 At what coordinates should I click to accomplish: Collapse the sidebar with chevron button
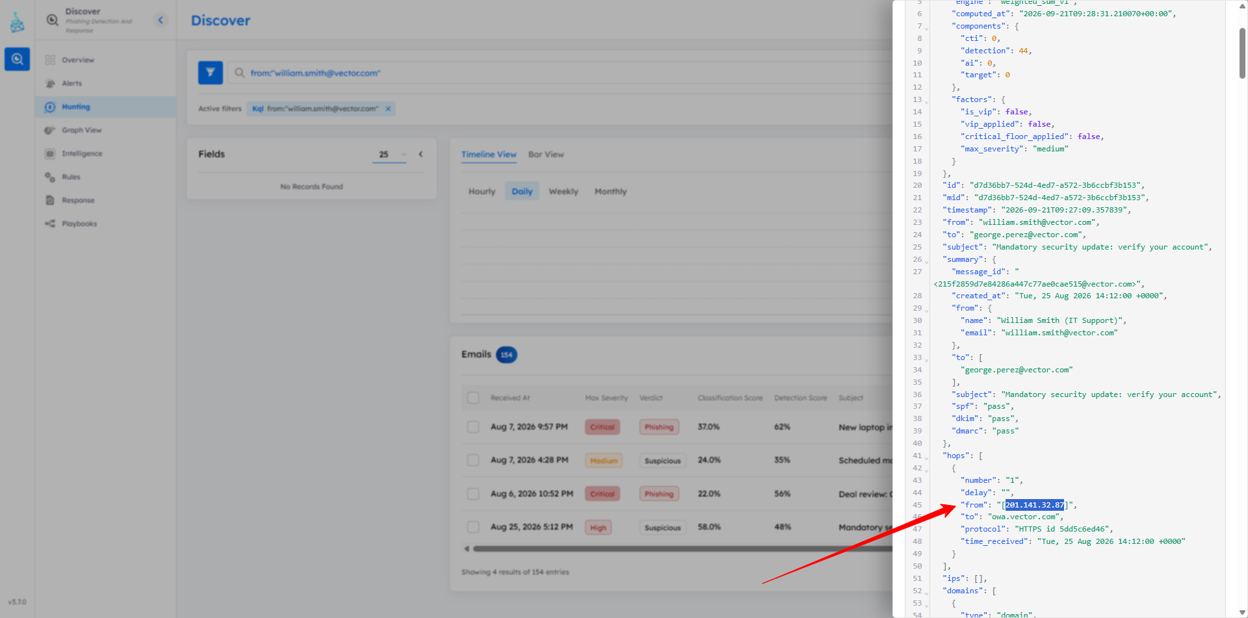[161, 20]
